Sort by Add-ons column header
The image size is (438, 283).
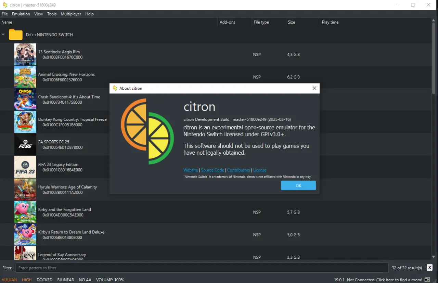(235, 22)
